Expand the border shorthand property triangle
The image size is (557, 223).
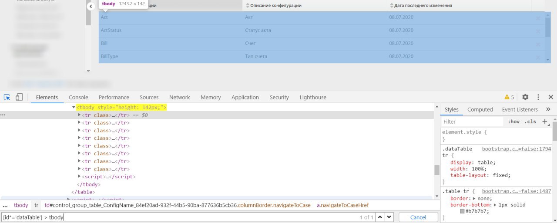coord(475,198)
